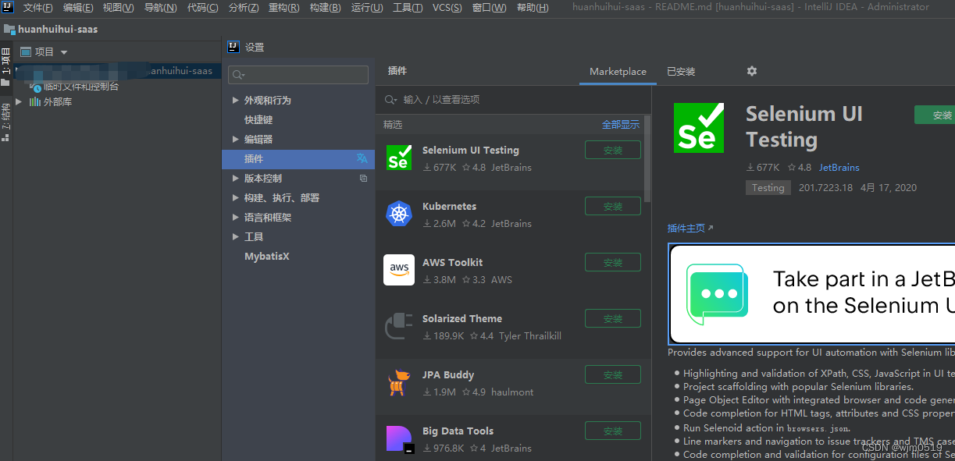Open the plugins gear settings icon
The height and width of the screenshot is (461, 955).
(752, 71)
